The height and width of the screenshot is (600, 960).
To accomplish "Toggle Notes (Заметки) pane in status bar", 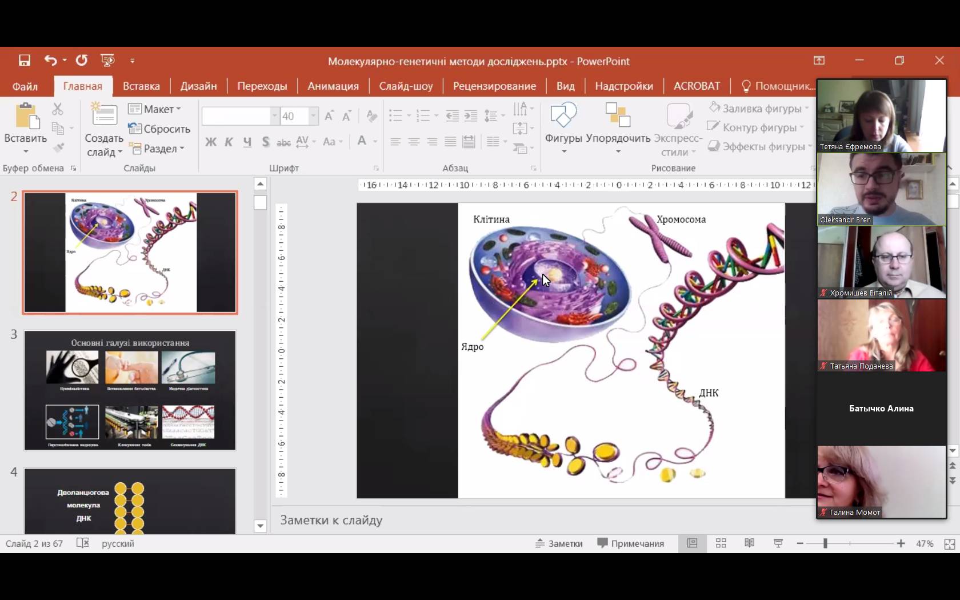I will tap(559, 543).
